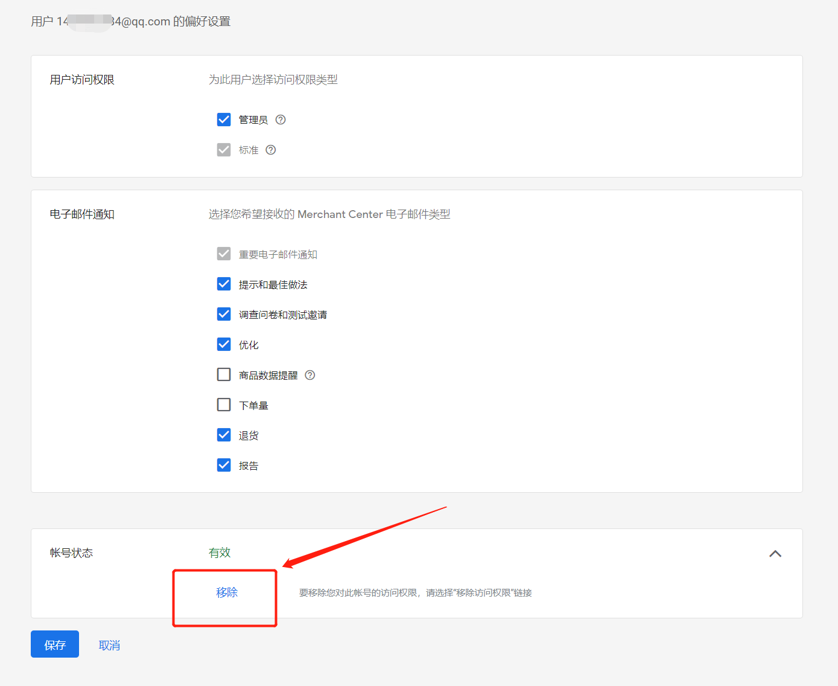Screen dimensions: 838x686
Task: Click the 取消 button
Action: pos(109,646)
